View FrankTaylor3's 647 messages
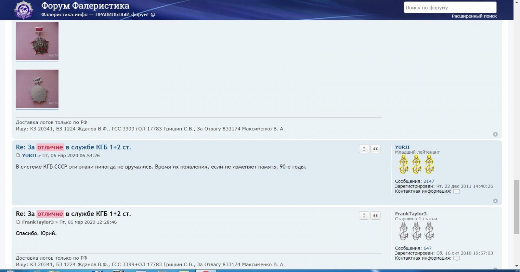 427,248
